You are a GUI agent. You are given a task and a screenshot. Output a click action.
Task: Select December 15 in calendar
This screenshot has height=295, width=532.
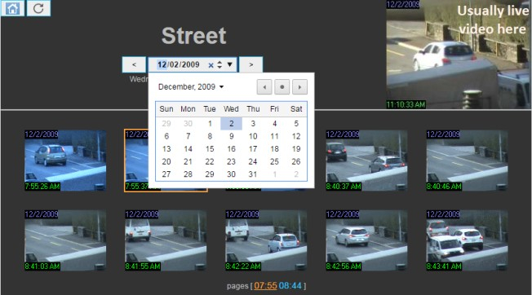(210, 148)
